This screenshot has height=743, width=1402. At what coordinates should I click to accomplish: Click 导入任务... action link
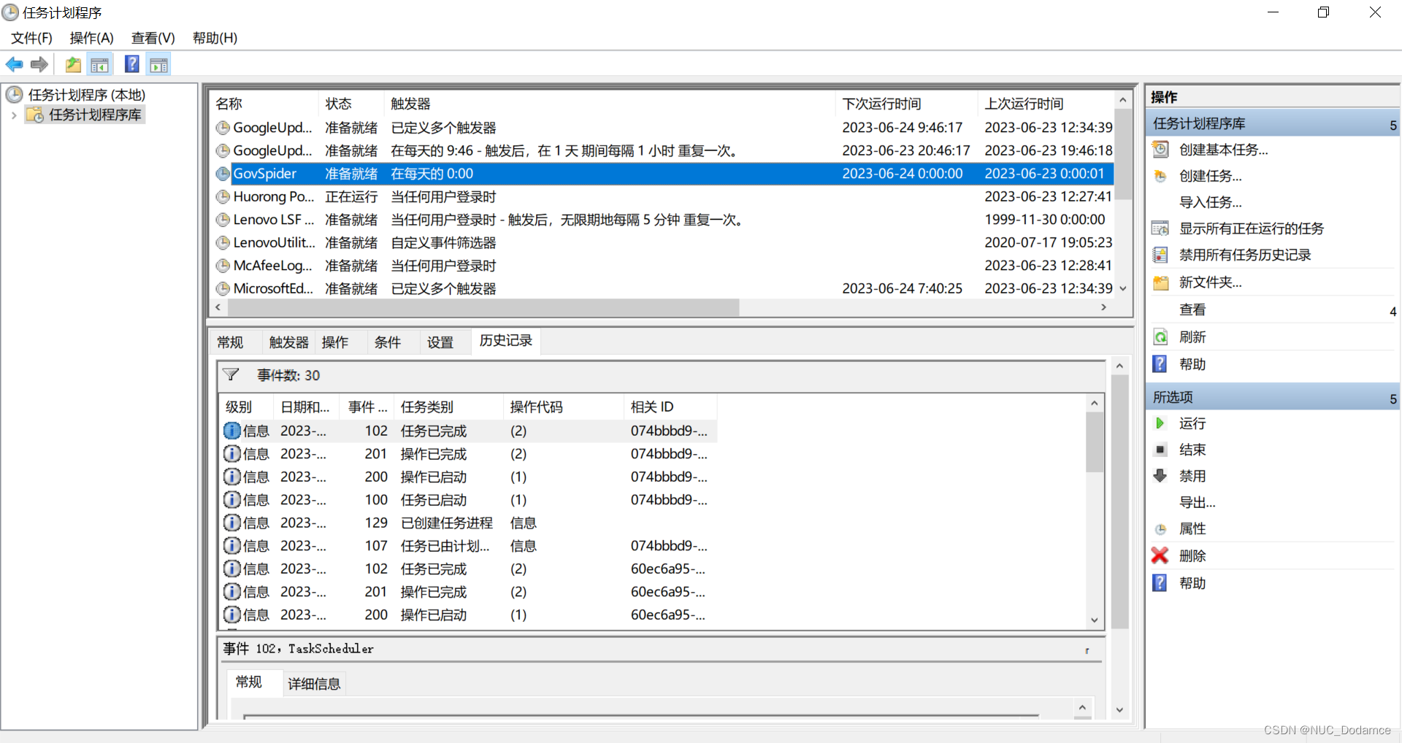coord(1210,202)
